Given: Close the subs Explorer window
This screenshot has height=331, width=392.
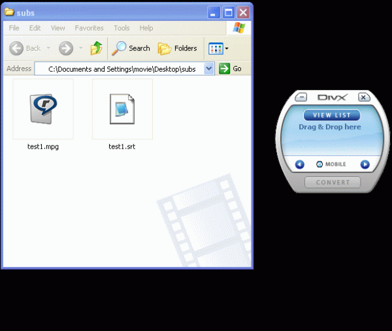Looking at the screenshot, I should click(x=243, y=12).
